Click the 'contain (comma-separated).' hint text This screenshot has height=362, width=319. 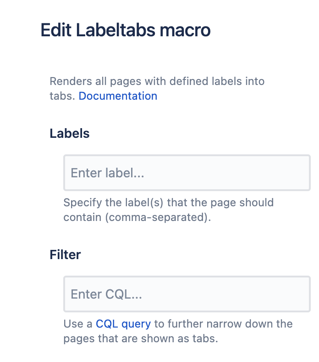click(137, 217)
